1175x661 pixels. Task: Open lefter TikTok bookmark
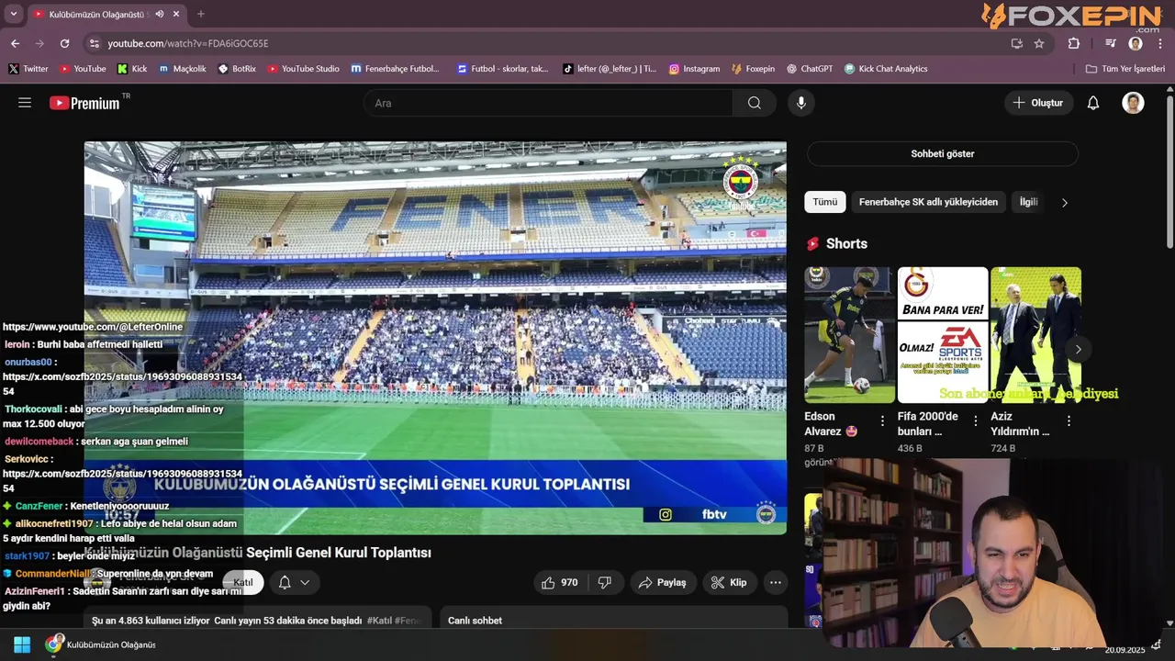[610, 69]
